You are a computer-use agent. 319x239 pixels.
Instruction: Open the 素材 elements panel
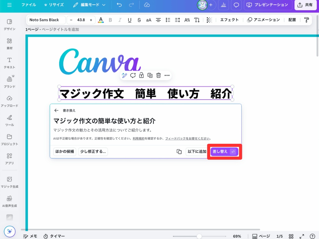(x=9, y=44)
